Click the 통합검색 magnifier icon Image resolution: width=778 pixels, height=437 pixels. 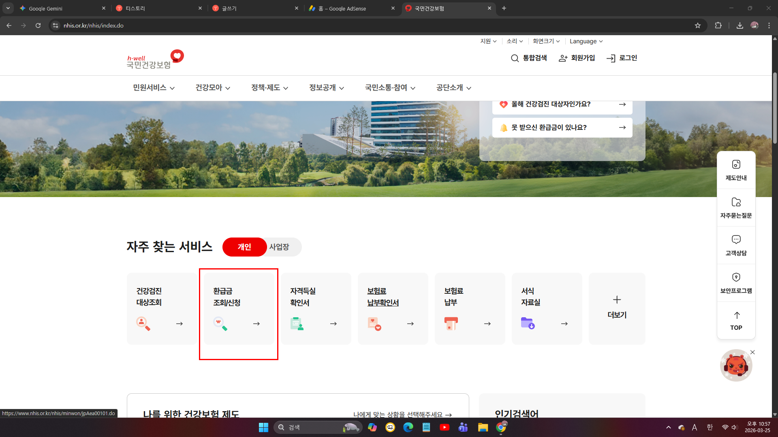[x=515, y=58]
